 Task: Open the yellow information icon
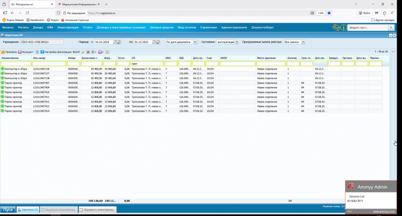pyautogui.click(x=343, y=27)
